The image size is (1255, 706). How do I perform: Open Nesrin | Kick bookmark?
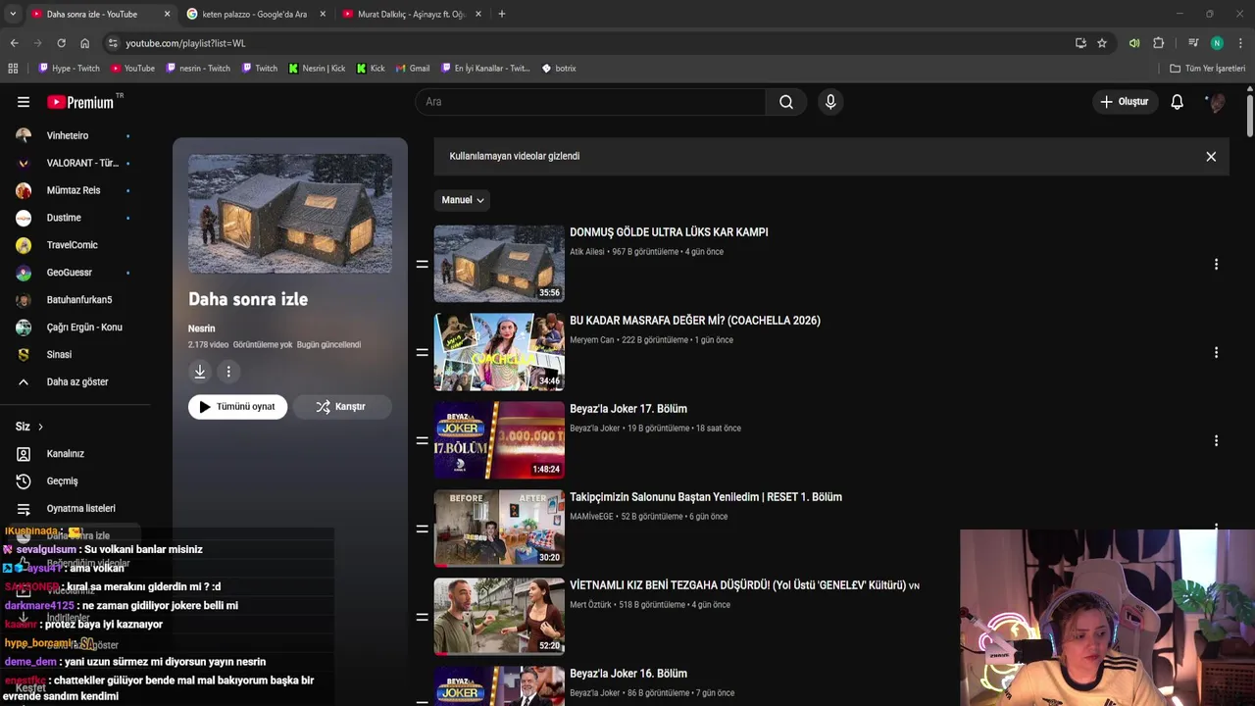click(x=317, y=69)
